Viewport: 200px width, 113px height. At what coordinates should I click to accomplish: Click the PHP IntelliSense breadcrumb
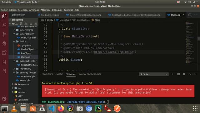click(x=80, y=20)
